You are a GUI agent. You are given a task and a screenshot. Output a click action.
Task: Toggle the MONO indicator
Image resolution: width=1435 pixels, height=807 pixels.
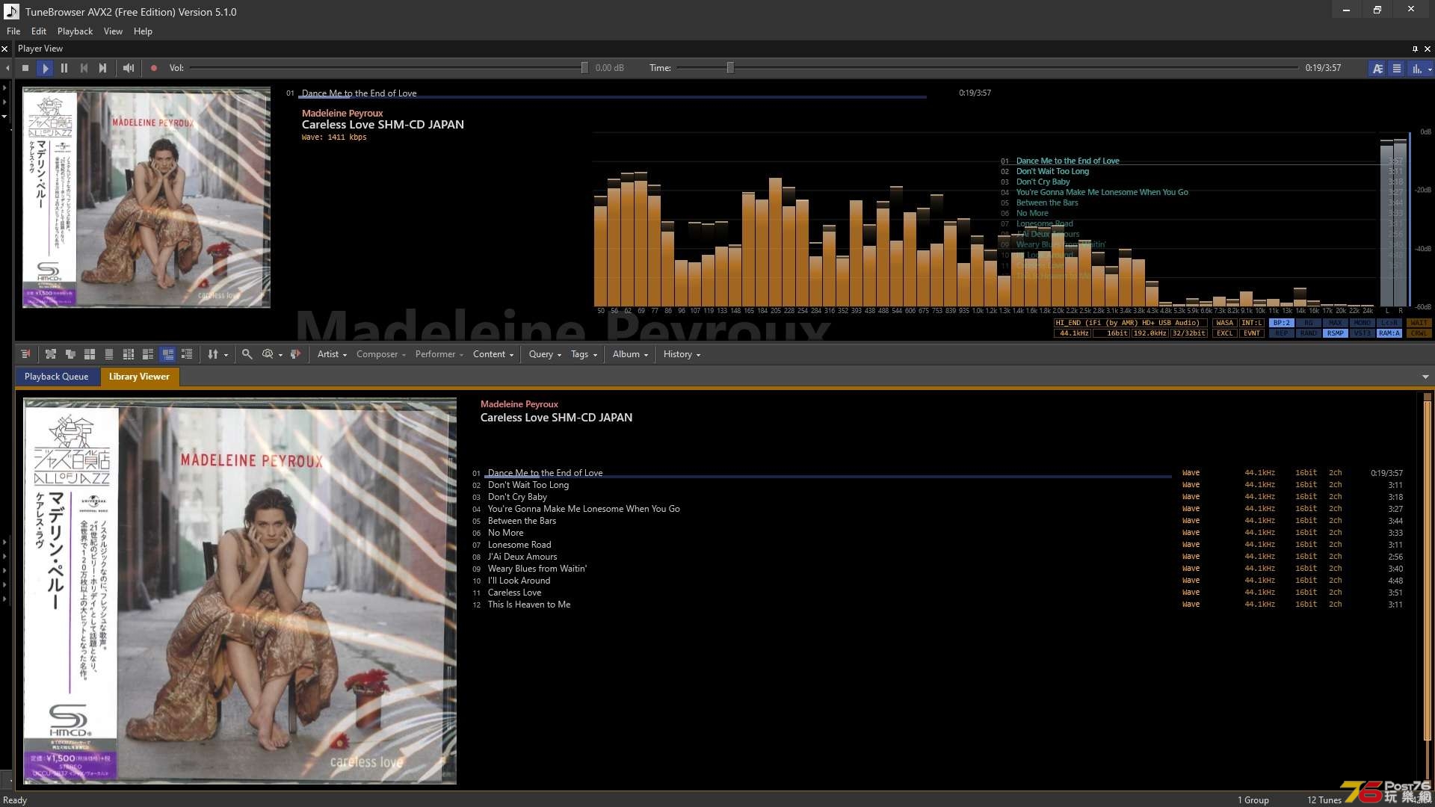click(x=1363, y=323)
